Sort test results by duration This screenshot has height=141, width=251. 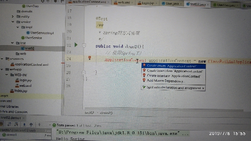[x=16, y=124]
